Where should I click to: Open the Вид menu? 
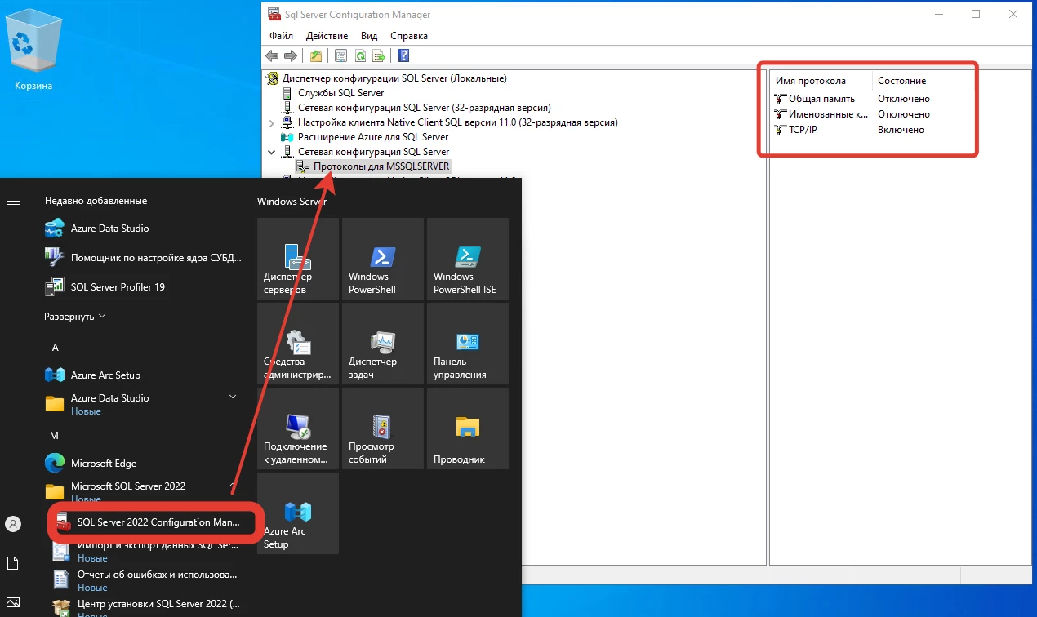point(369,36)
